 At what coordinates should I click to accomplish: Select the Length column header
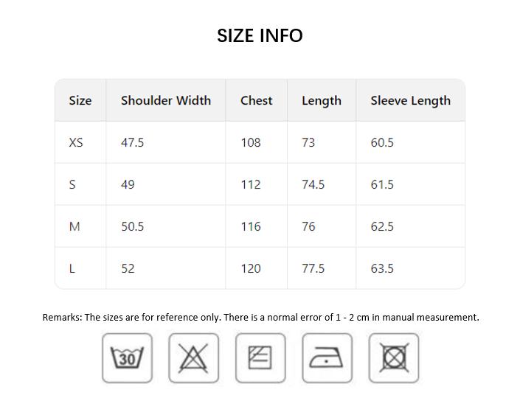[322, 101]
